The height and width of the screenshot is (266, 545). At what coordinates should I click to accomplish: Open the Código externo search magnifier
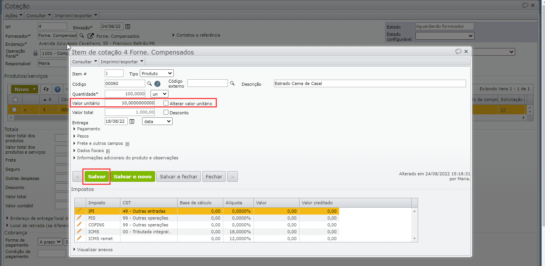(232, 83)
